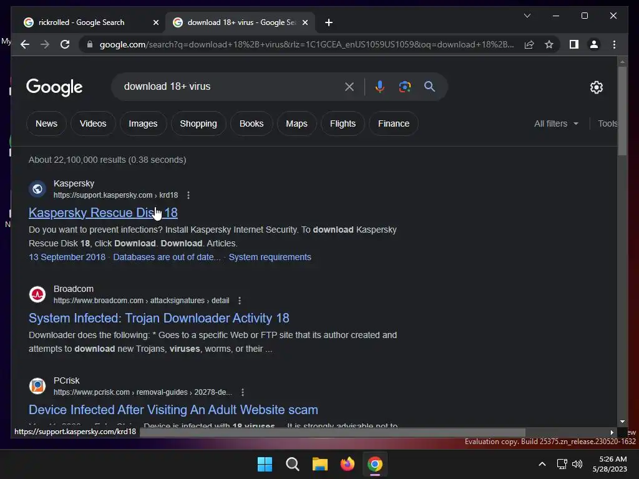This screenshot has width=639, height=479.
Task: Click the scroll down arrow
Action: point(622,422)
